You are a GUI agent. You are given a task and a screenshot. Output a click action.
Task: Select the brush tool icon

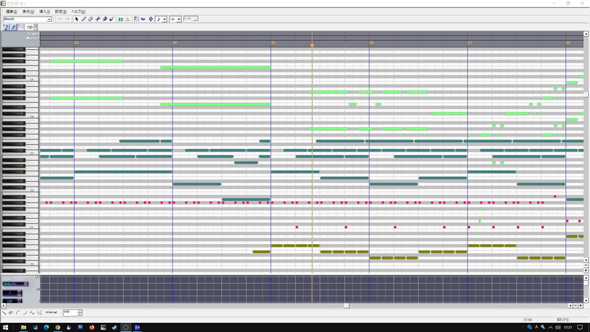pyautogui.click(x=112, y=19)
